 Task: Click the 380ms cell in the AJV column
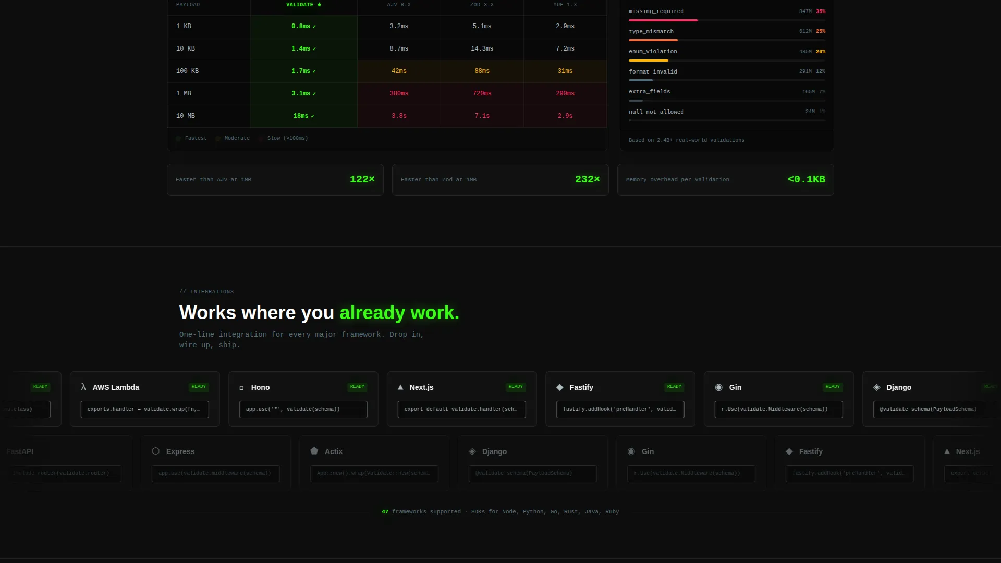pyautogui.click(x=399, y=94)
